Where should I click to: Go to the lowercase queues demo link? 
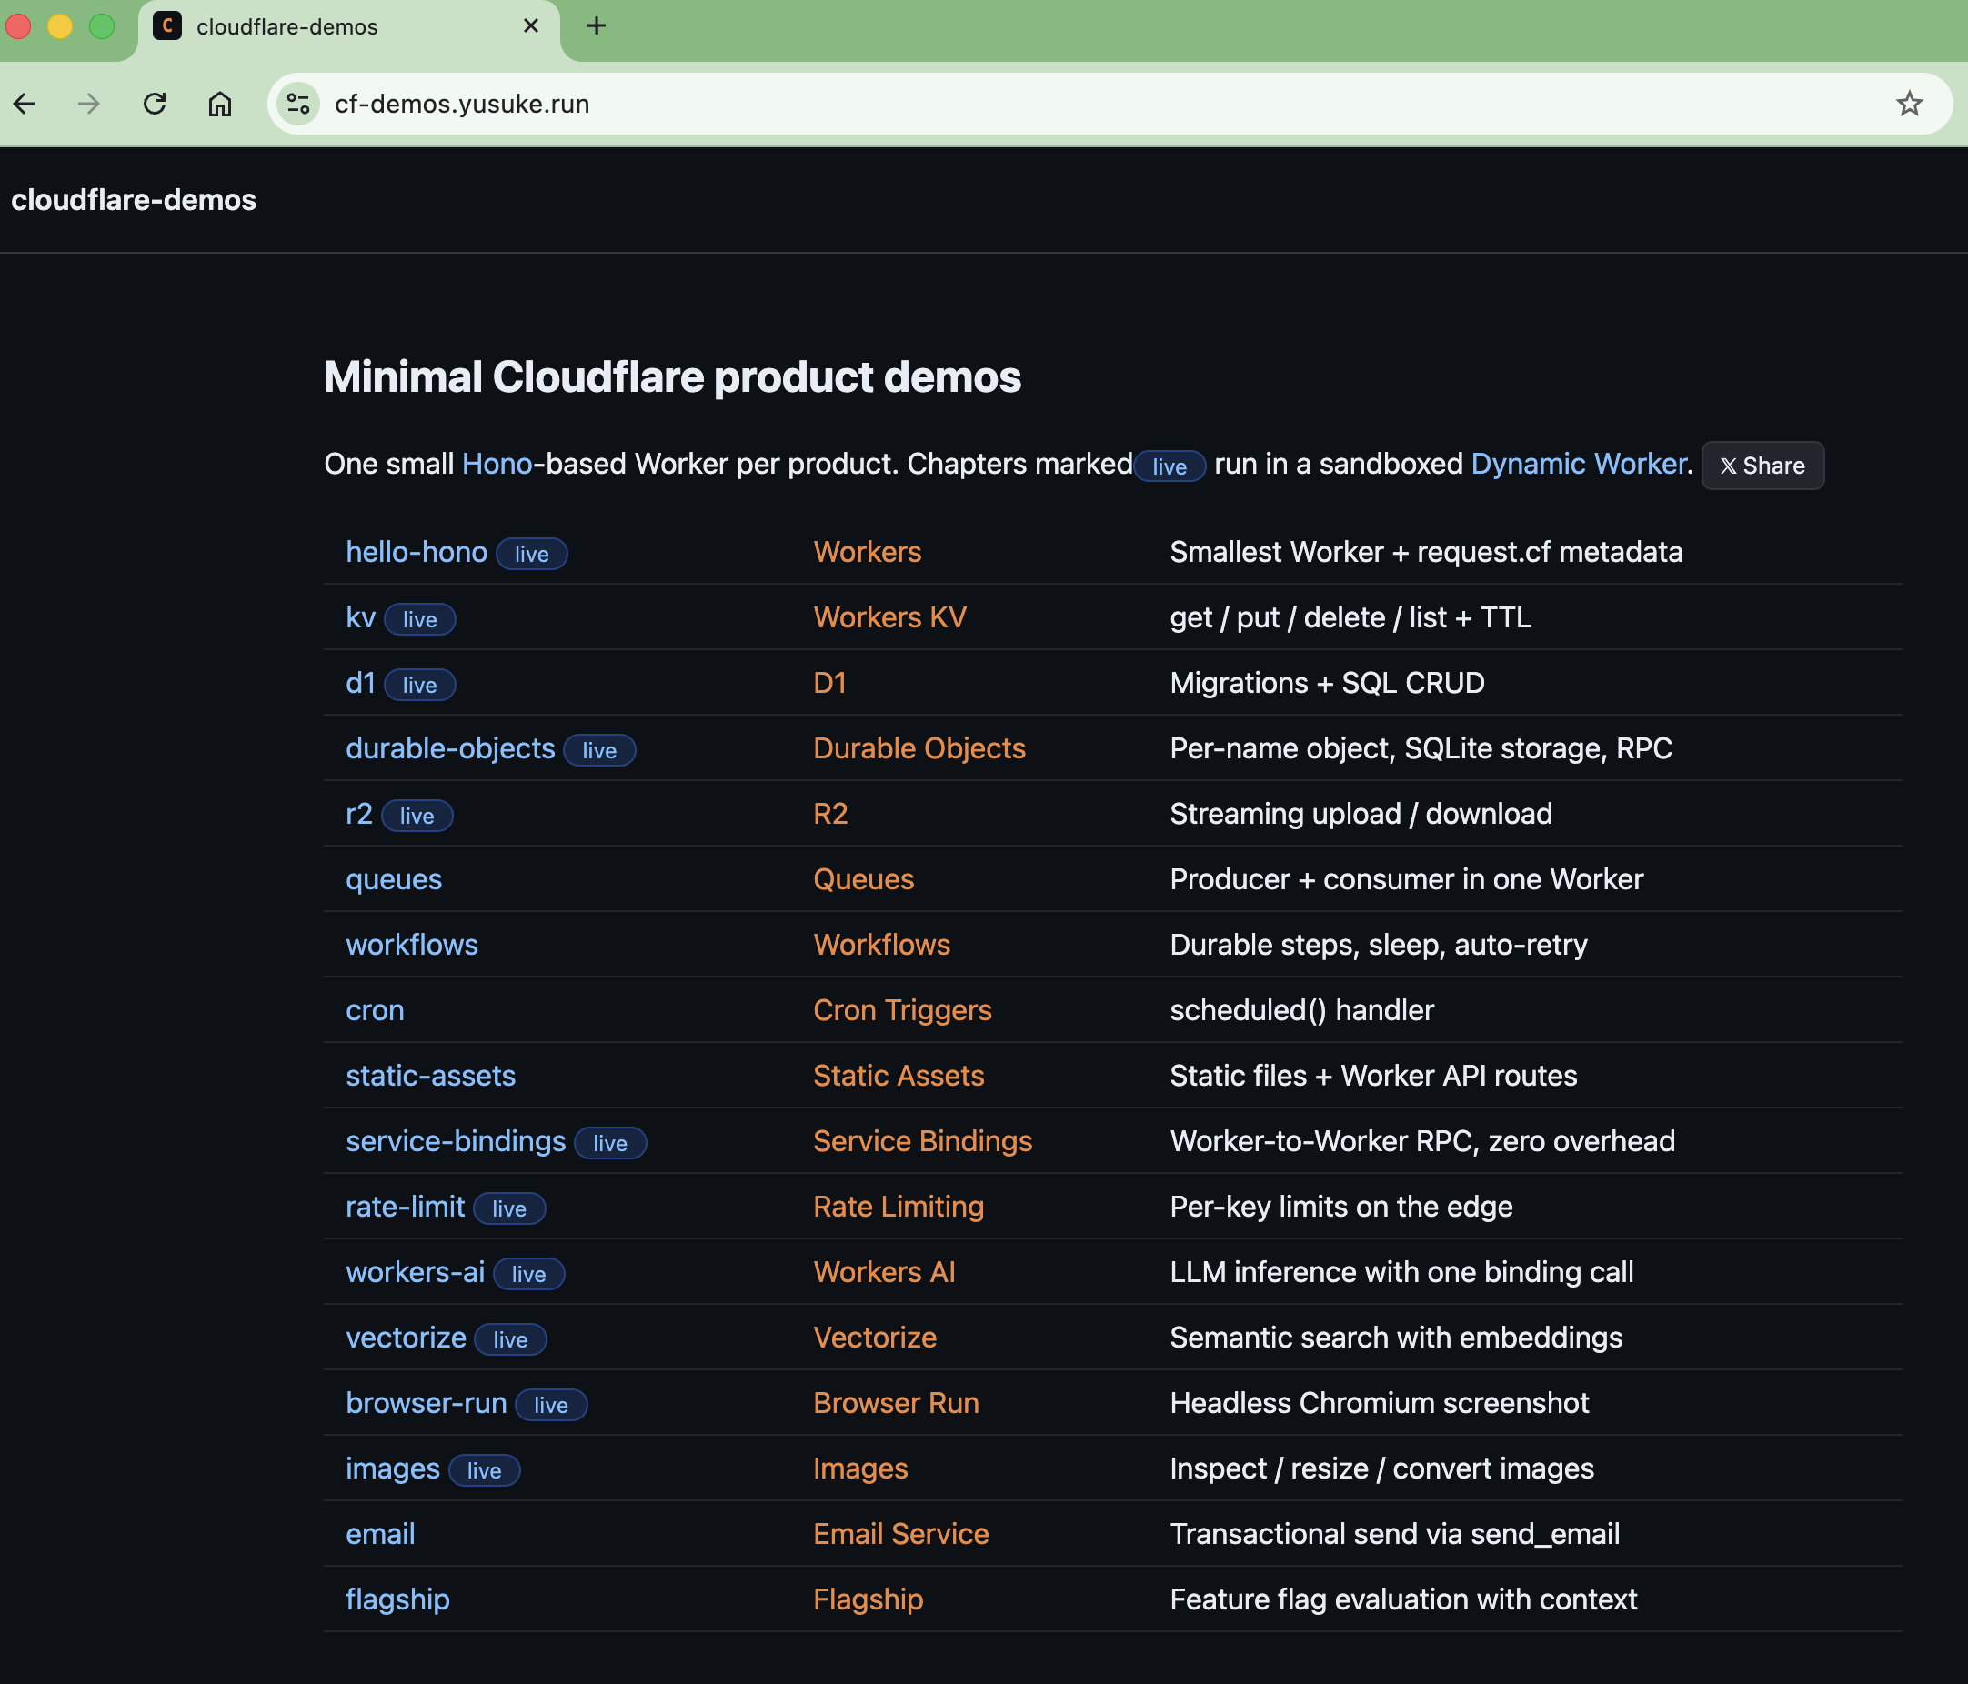point(394,879)
